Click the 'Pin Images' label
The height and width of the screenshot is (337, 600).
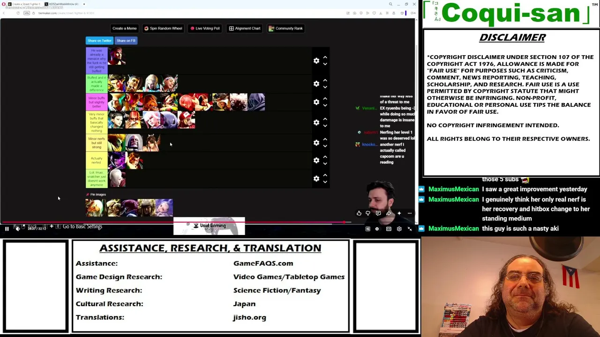(x=96, y=194)
